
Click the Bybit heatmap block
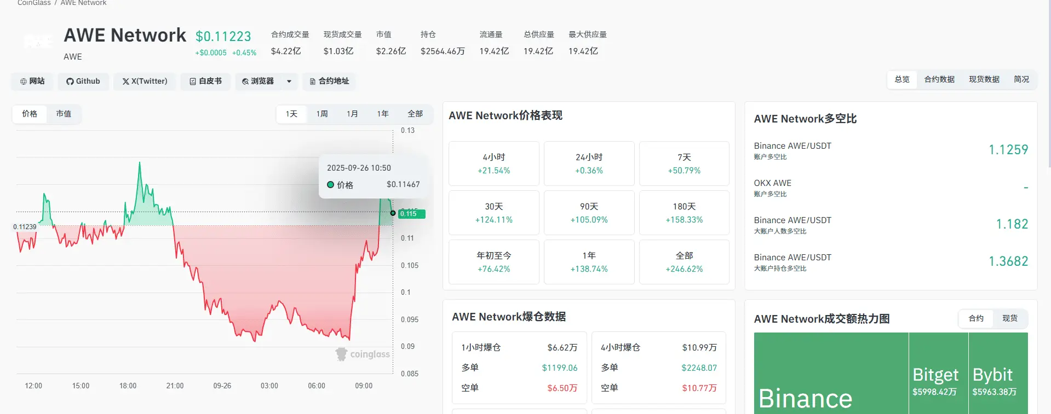[x=998, y=373]
